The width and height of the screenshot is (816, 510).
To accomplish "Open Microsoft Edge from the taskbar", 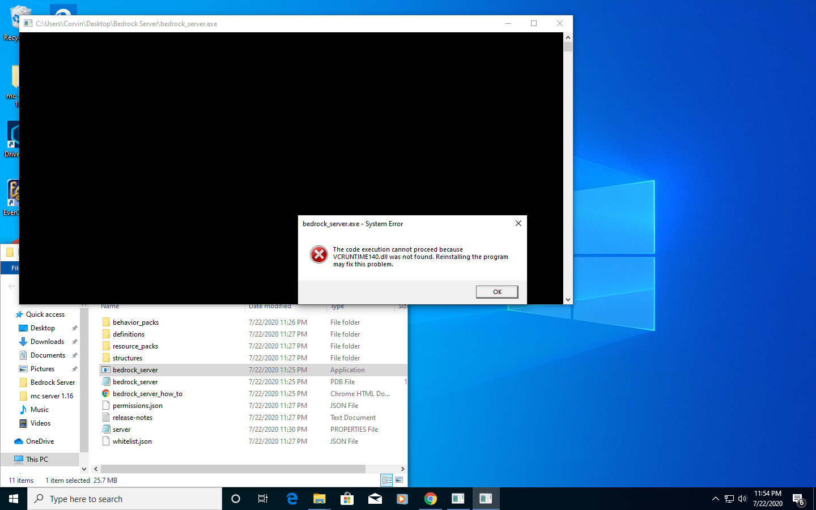I will (292, 499).
